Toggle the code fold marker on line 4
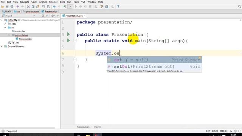 click(75, 41)
